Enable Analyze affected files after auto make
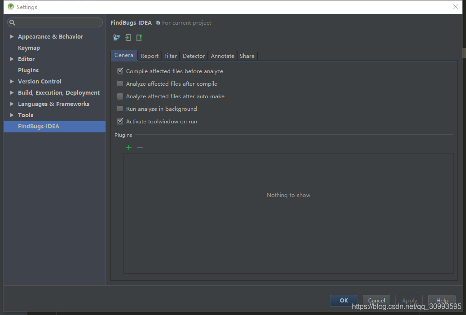The image size is (466, 315). coord(120,96)
